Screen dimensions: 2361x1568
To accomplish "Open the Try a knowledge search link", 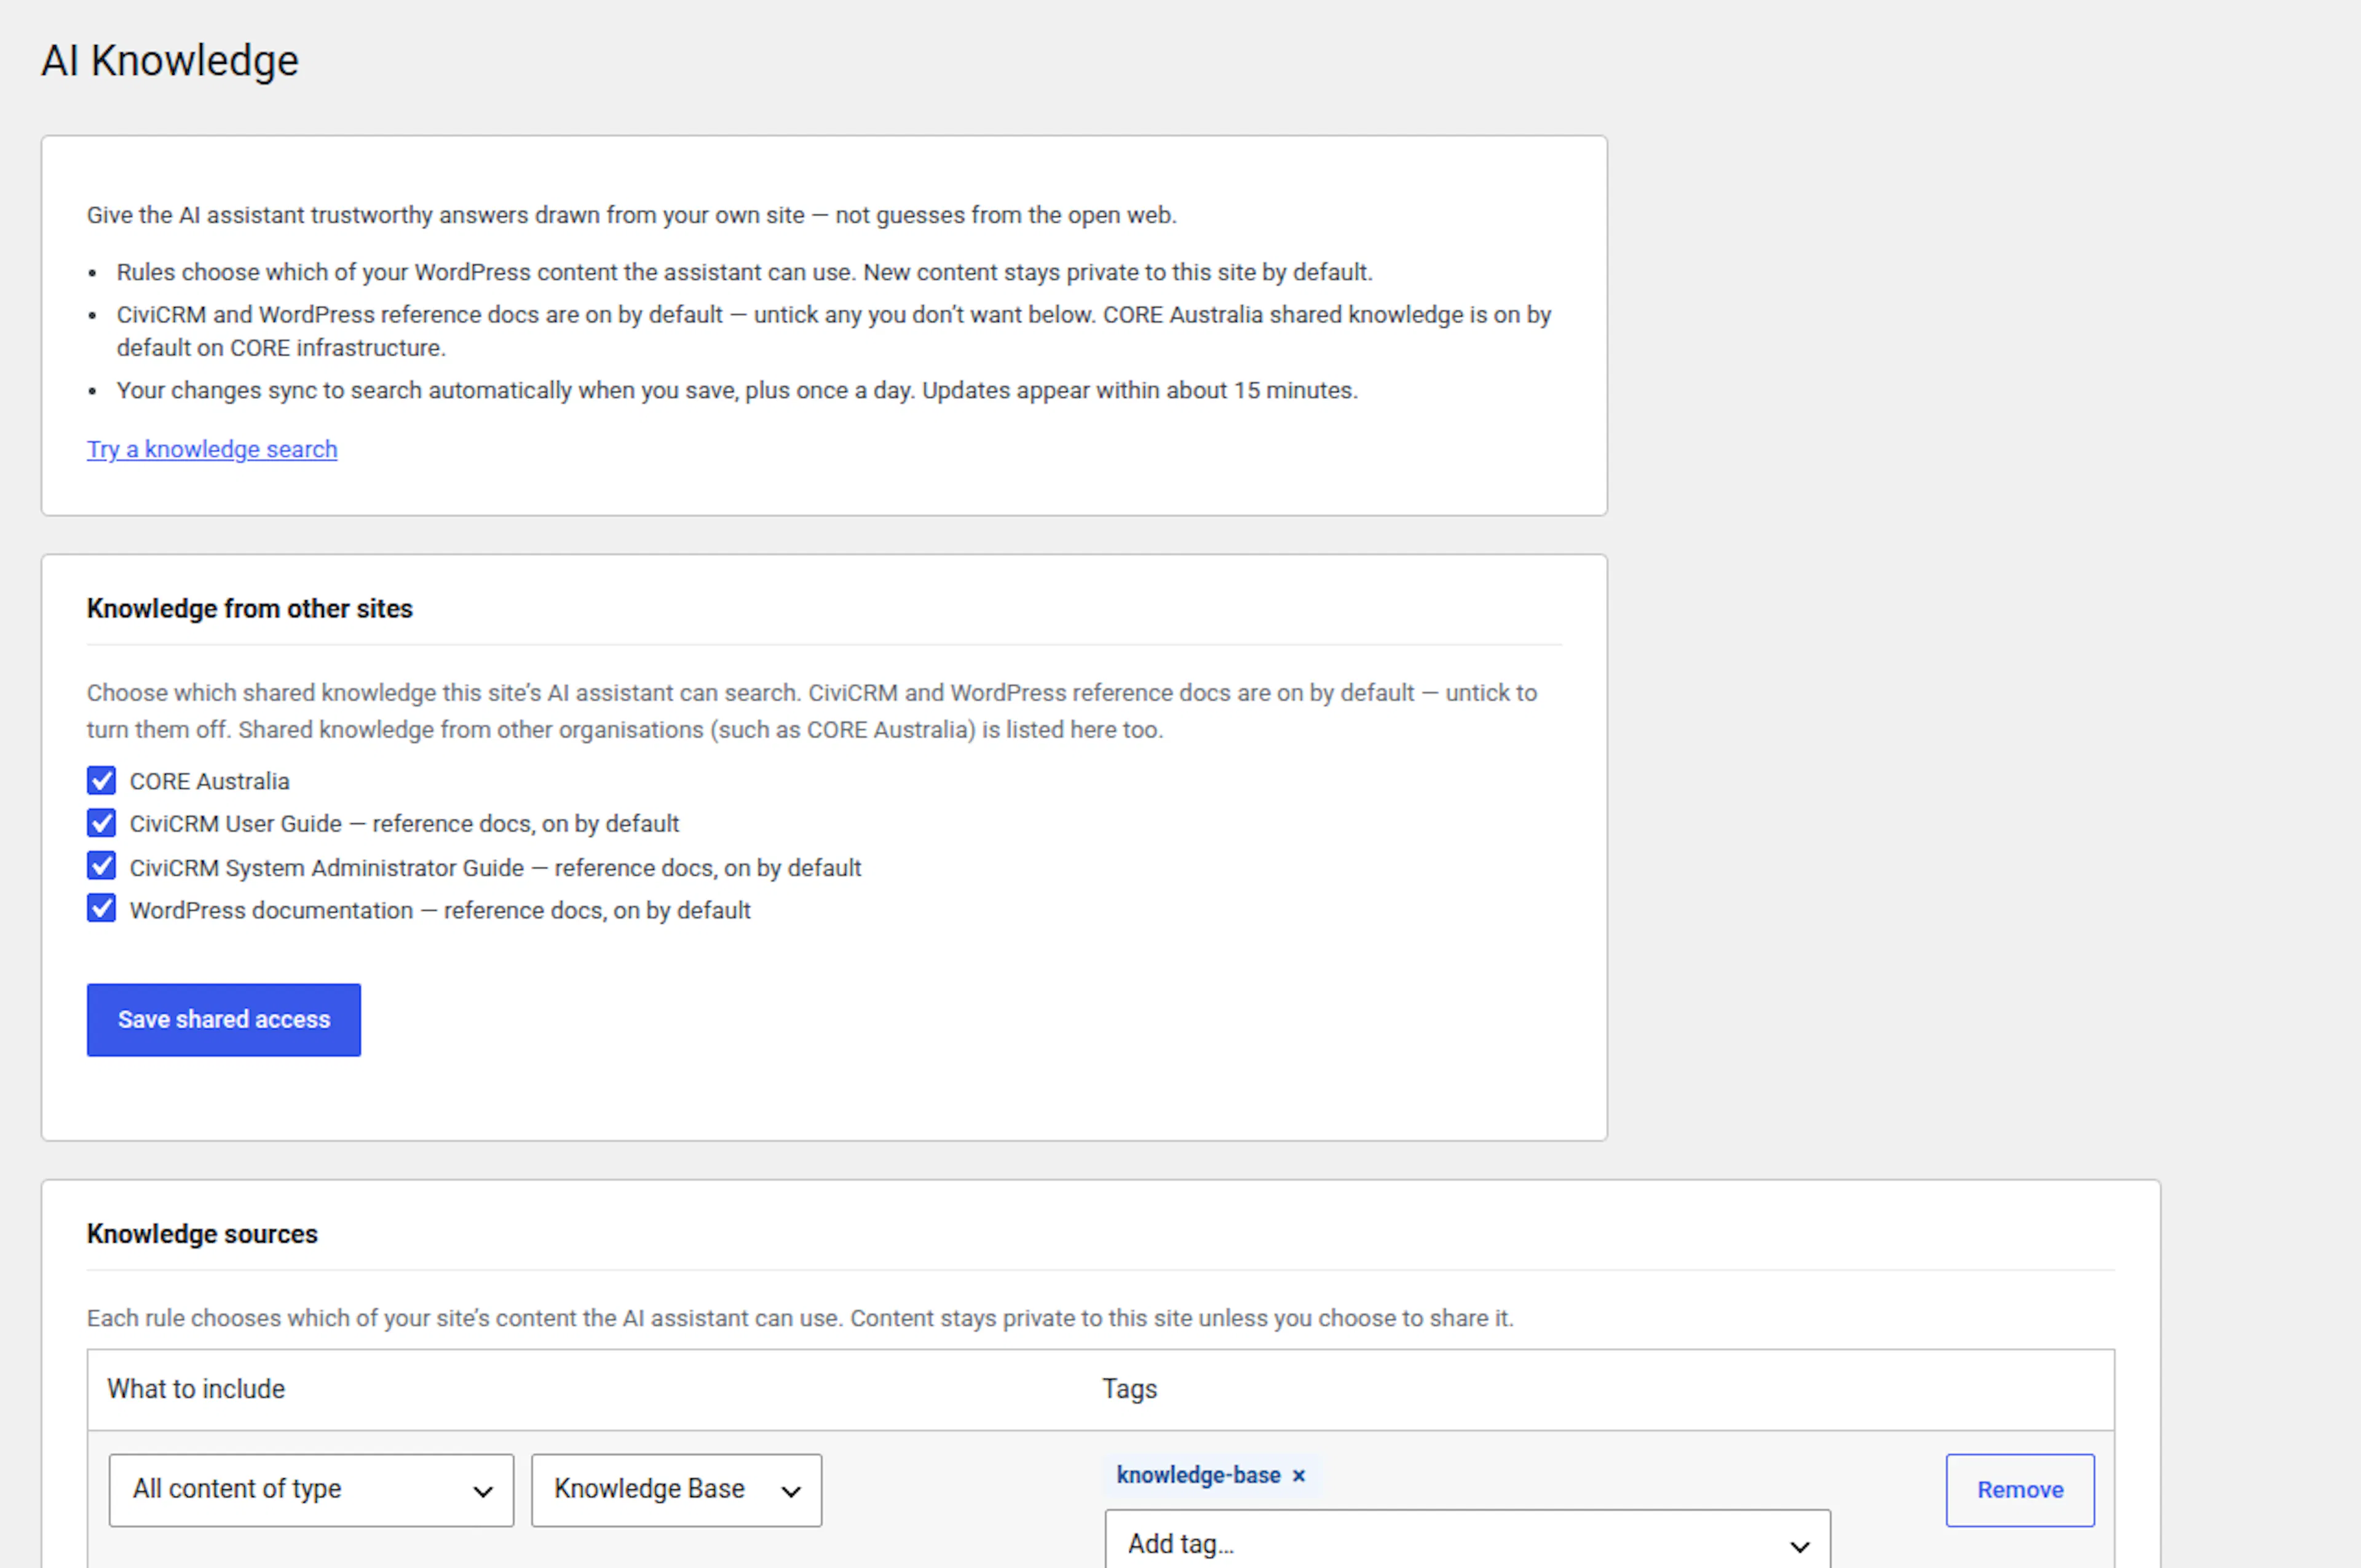I will click(212, 449).
